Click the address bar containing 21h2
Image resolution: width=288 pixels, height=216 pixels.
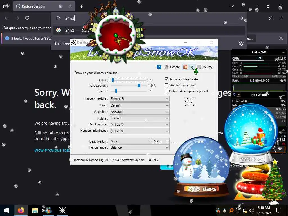pos(149,18)
